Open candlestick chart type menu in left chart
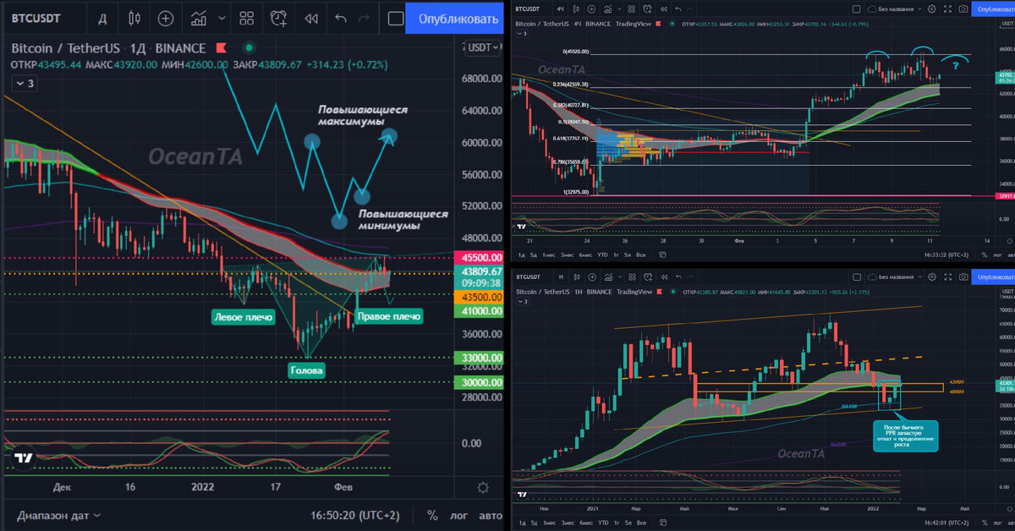The image size is (1015, 531). pyautogui.click(x=134, y=18)
